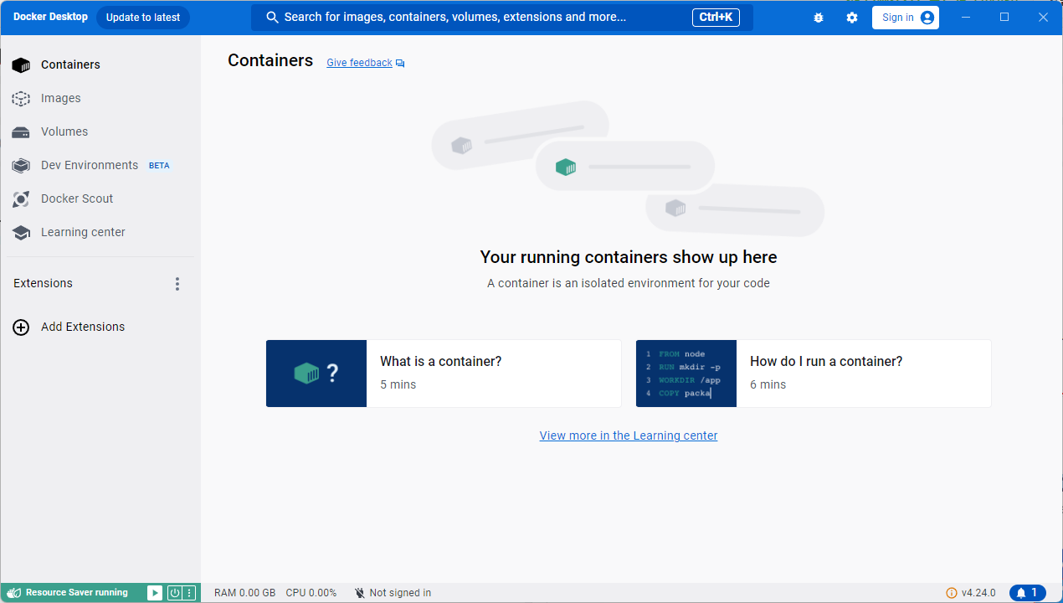The image size is (1063, 603).
Task: Open status bar kebab menu
Action: 189,593
